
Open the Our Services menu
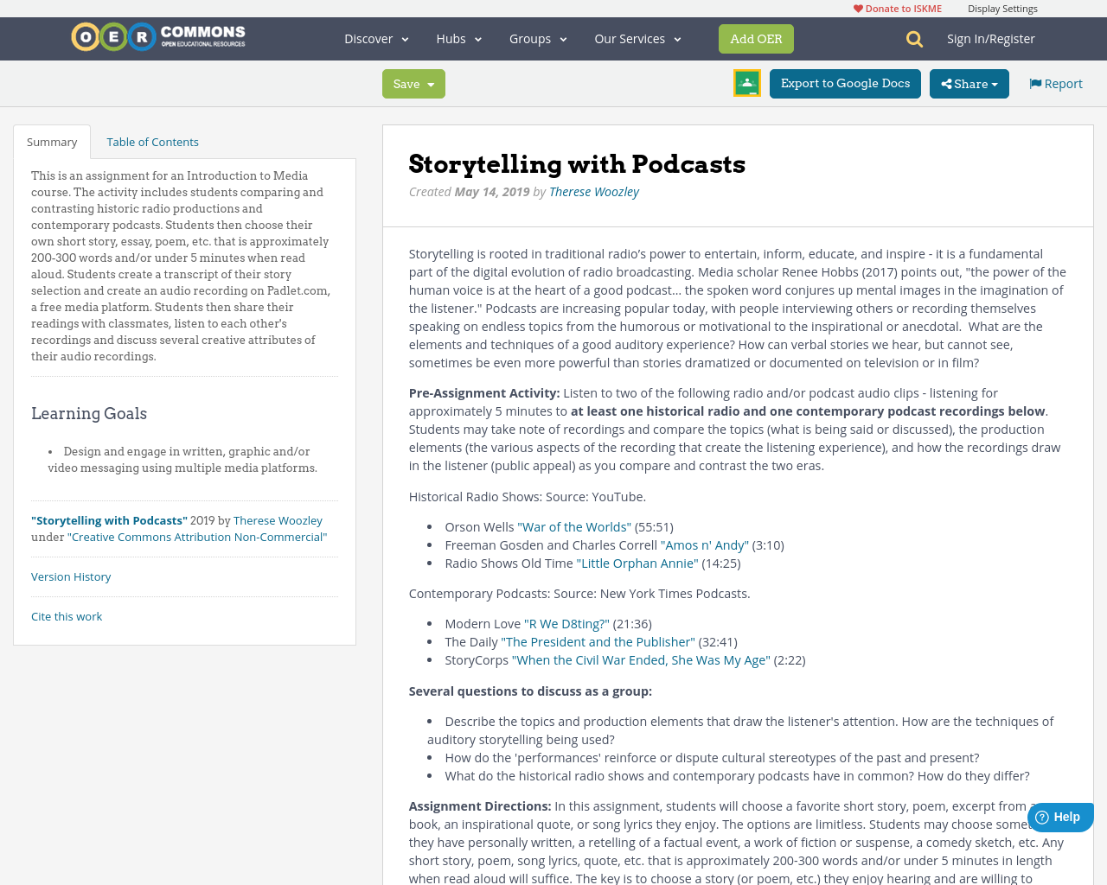[x=637, y=37]
